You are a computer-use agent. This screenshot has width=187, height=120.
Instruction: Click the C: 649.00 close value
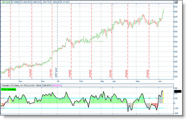tap(55, 2)
